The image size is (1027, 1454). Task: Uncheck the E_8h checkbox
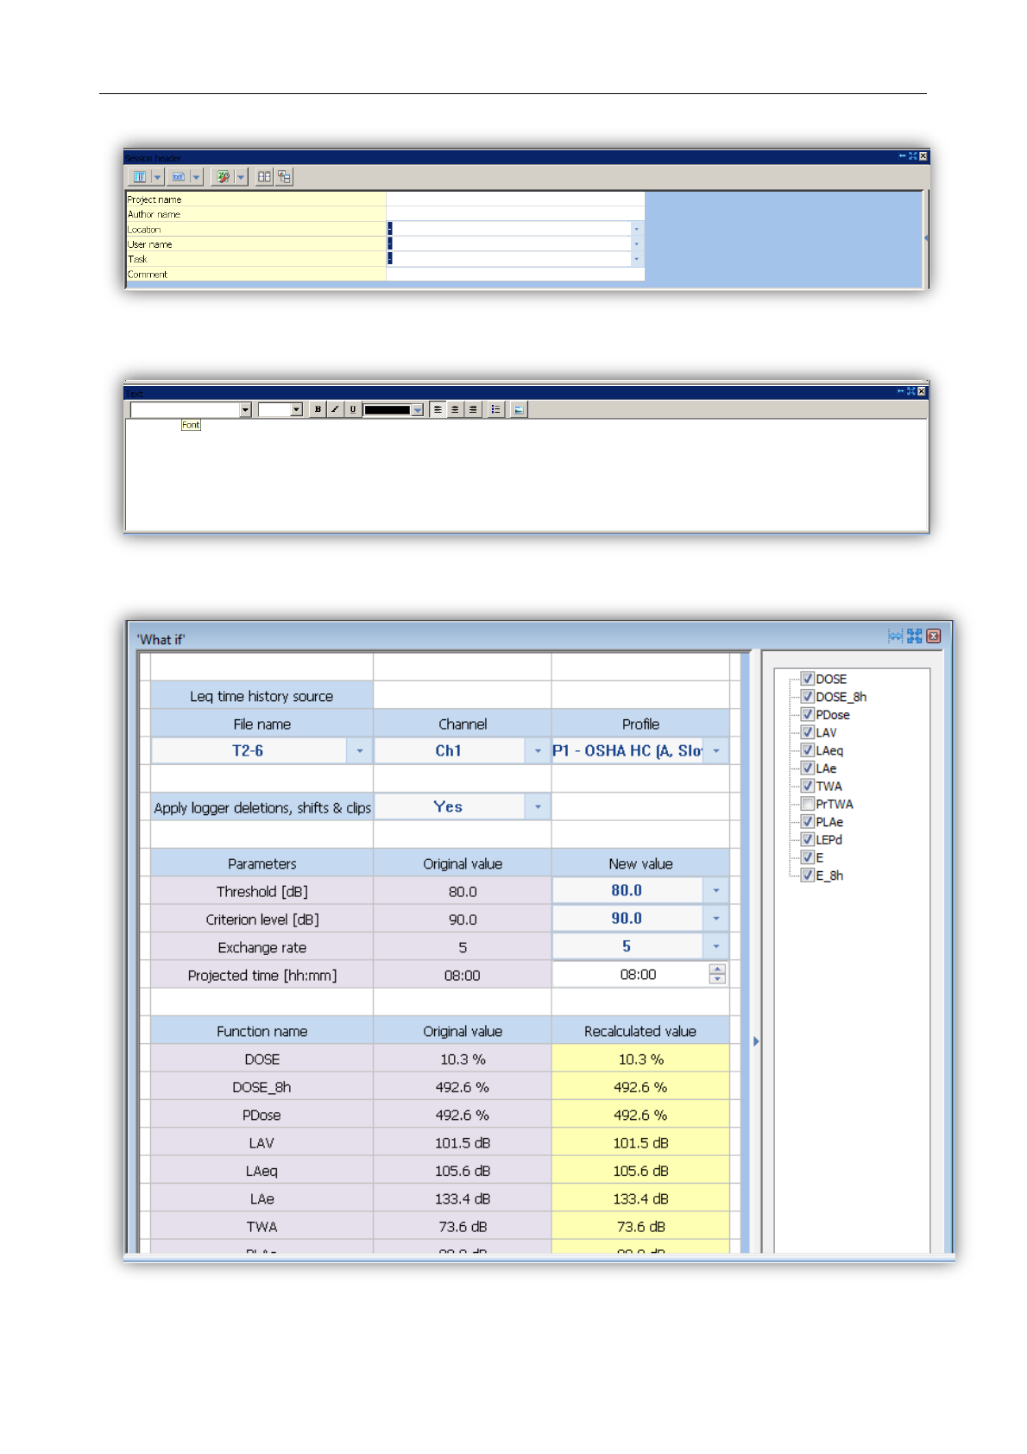pos(808,875)
